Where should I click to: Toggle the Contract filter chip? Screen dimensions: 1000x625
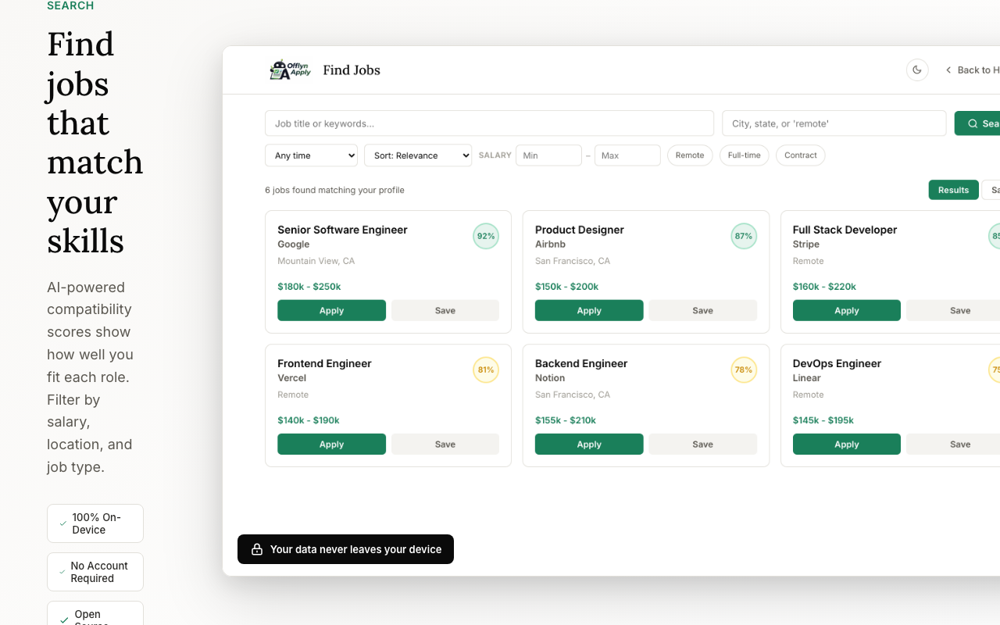tap(800, 155)
